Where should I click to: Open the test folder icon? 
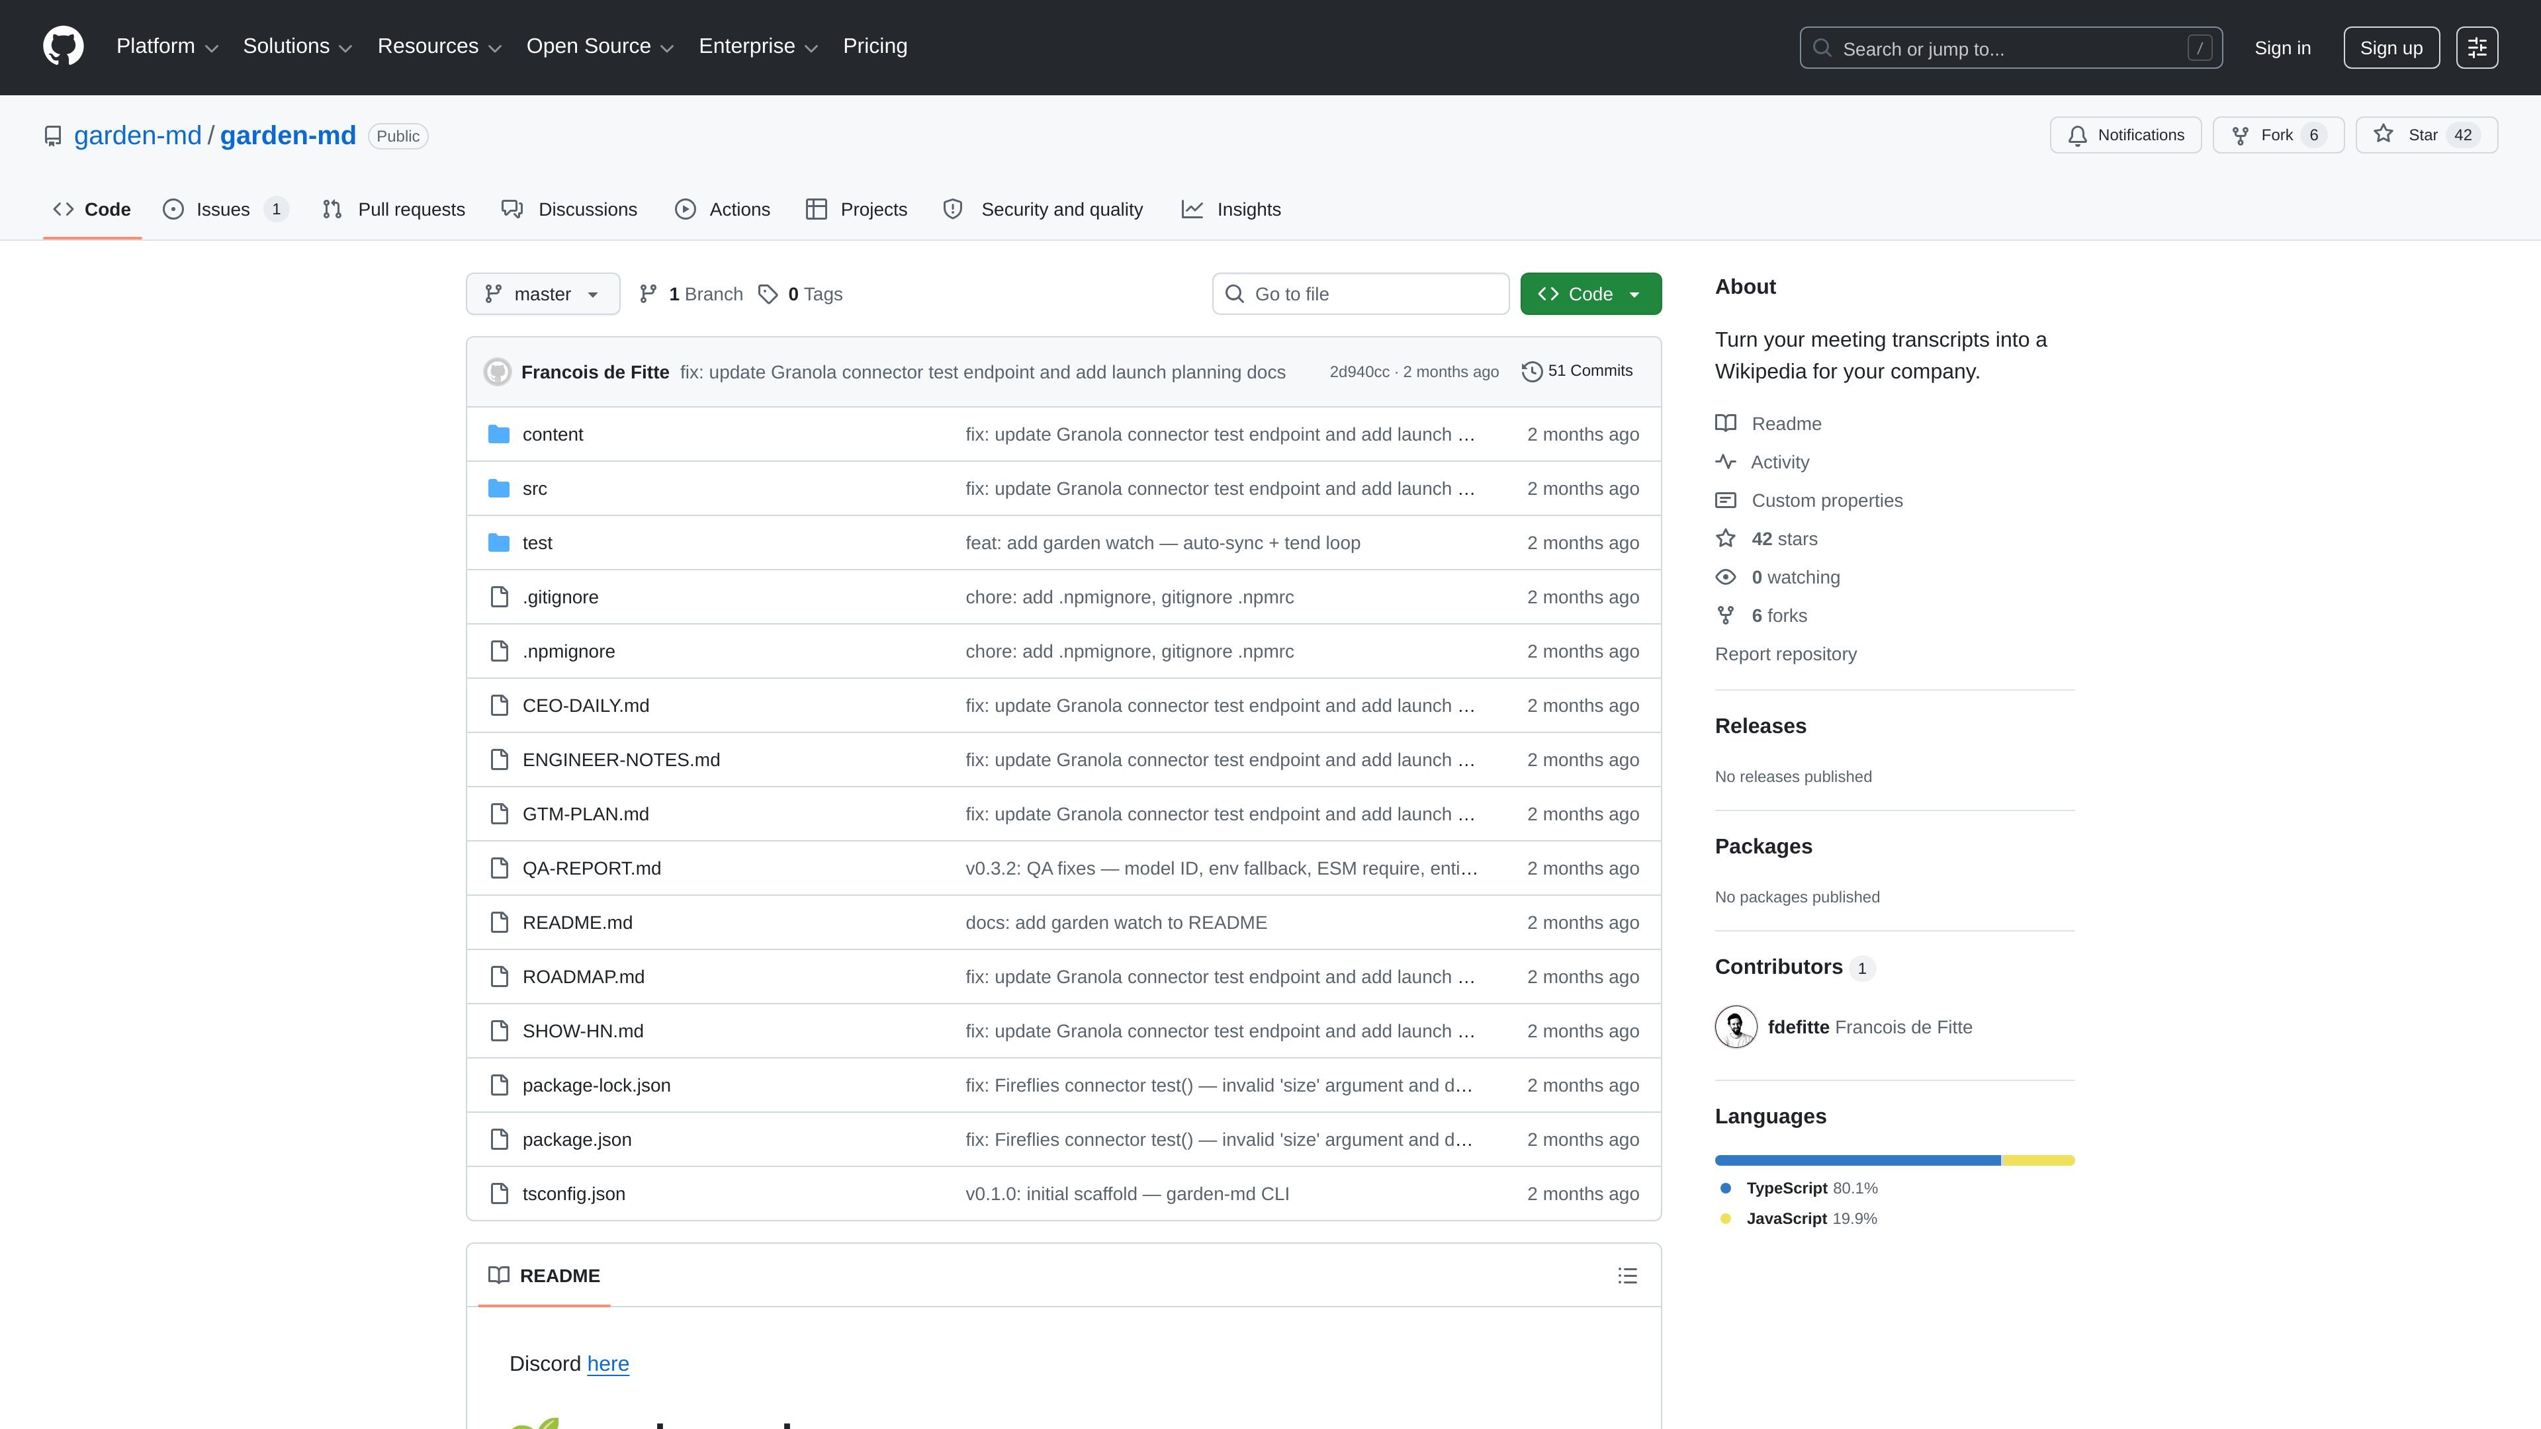499,542
